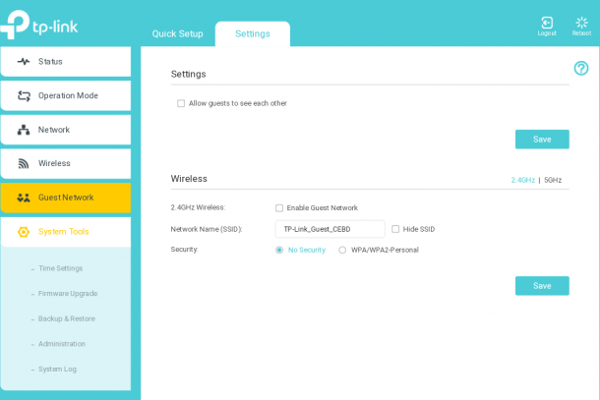Click the Reboot icon
Image resolution: width=600 pixels, height=400 pixels.
[x=581, y=23]
